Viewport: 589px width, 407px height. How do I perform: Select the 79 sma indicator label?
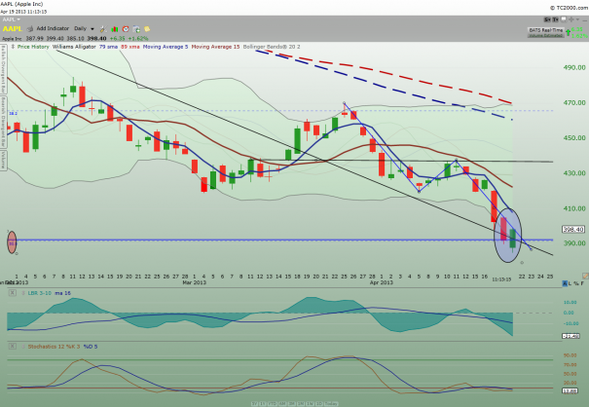click(108, 47)
